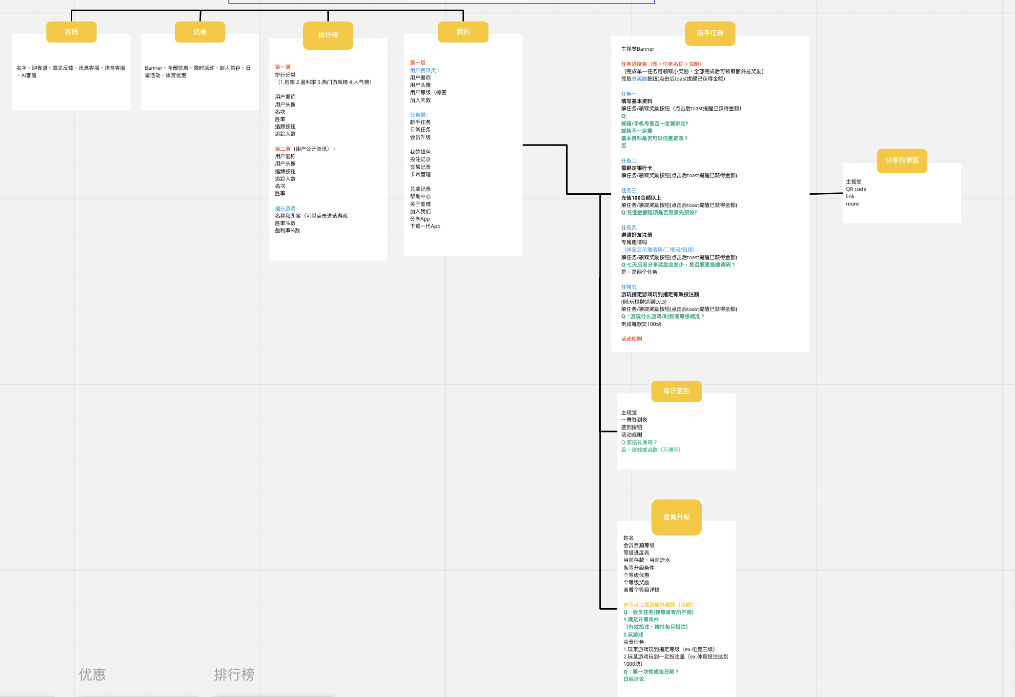Select the yellow 新手任務 label node
1015x697 pixels.
click(710, 33)
